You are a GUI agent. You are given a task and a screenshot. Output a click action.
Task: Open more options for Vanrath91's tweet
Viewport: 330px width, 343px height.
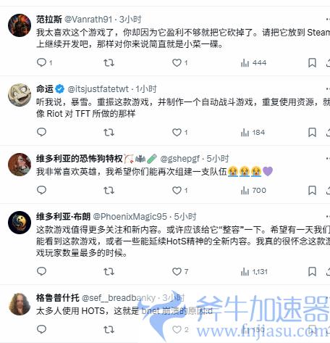[328, 20]
